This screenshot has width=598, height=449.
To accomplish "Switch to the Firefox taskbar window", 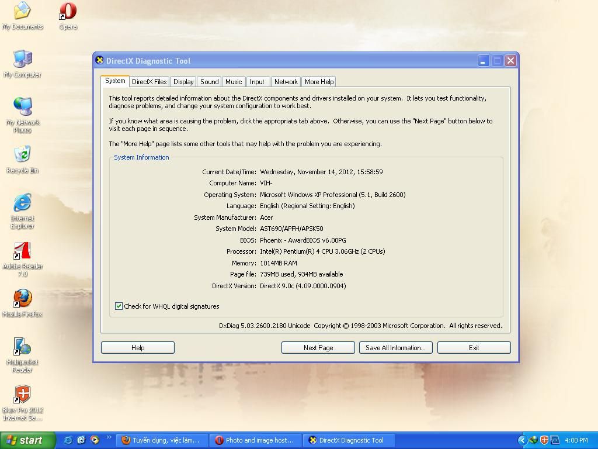I will pyautogui.click(x=164, y=440).
